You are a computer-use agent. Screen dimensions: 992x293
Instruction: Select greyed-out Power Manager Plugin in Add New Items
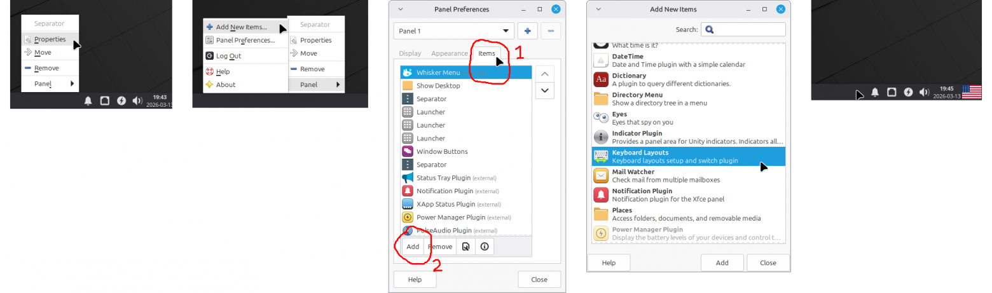pos(689,233)
